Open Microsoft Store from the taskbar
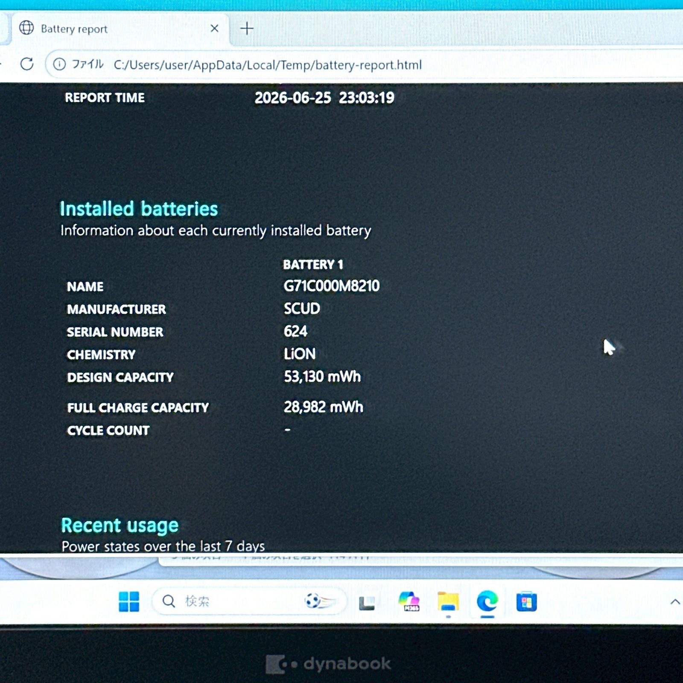Screen dimensions: 683x683 pyautogui.click(x=526, y=602)
